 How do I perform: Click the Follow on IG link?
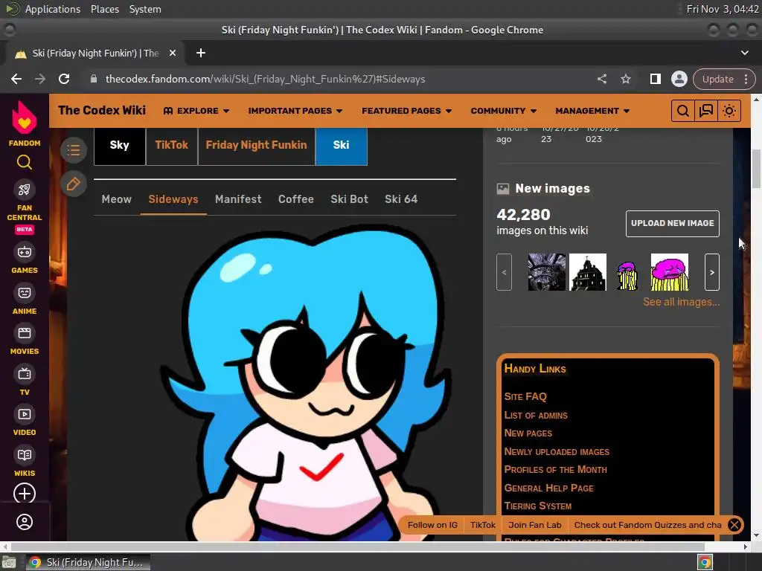click(x=432, y=525)
